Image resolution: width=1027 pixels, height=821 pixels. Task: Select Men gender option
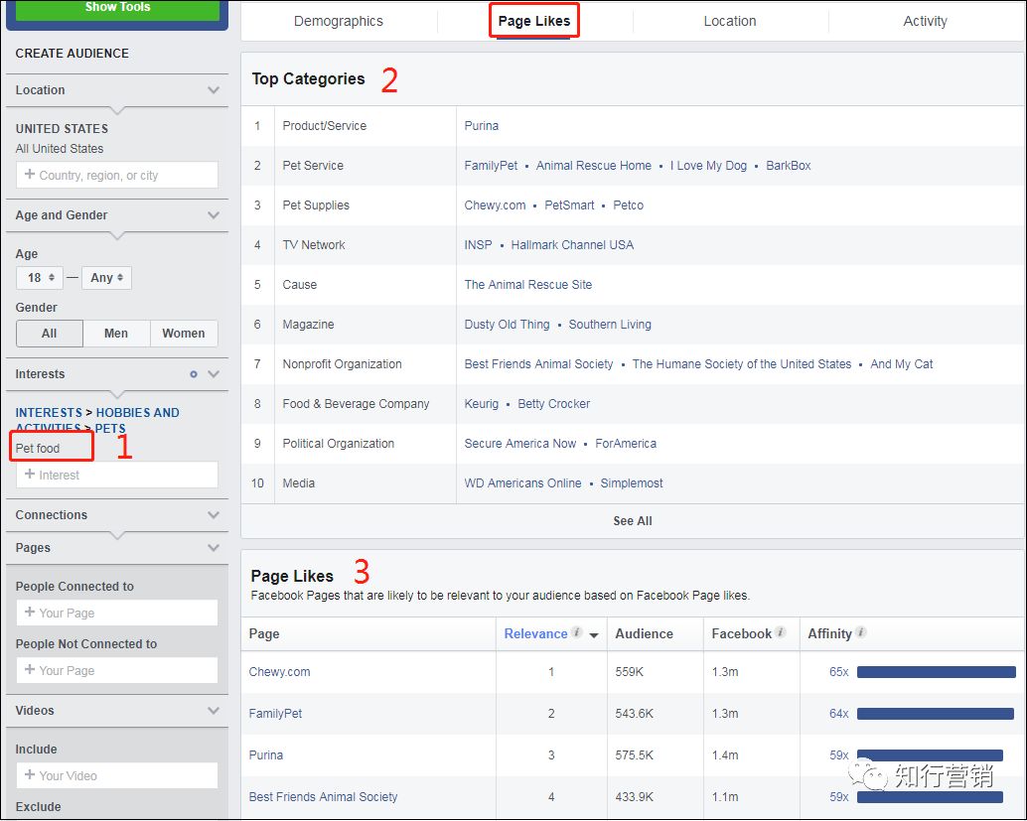116,334
